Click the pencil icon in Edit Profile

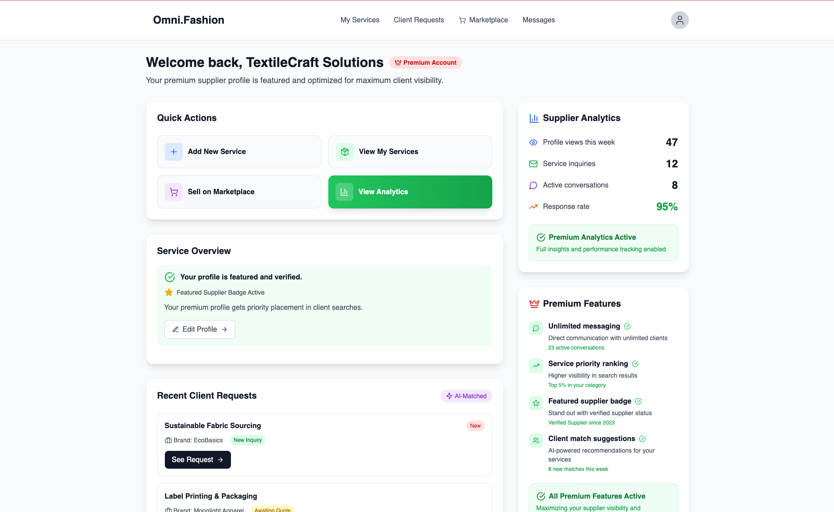click(x=176, y=329)
